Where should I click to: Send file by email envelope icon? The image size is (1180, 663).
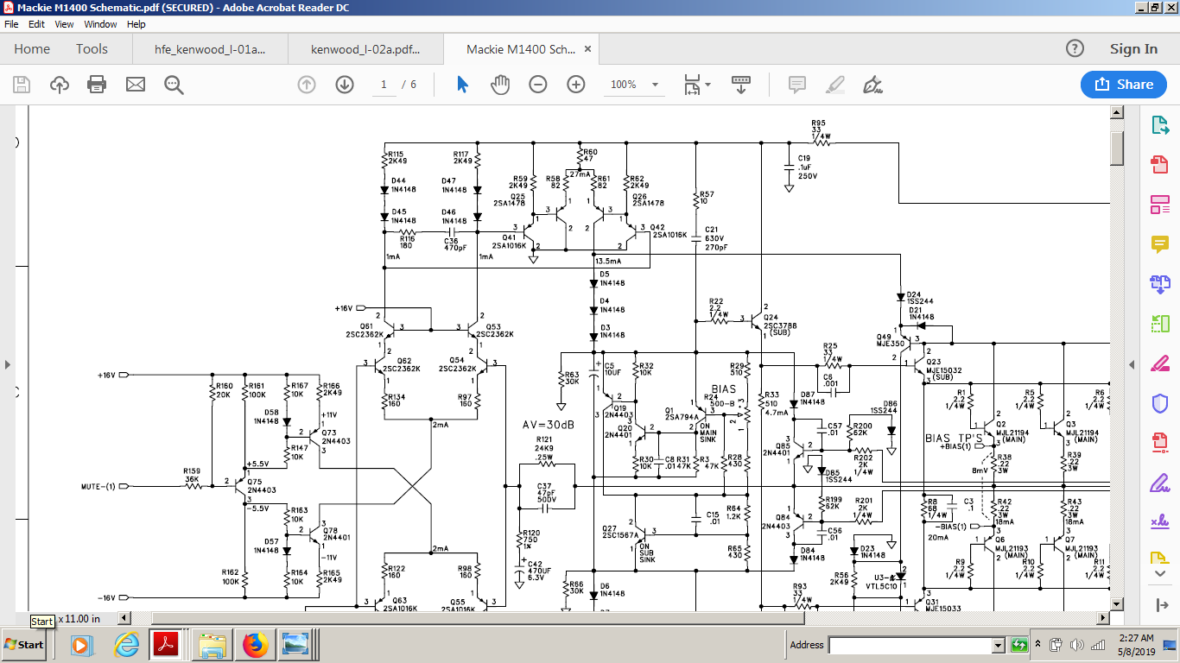(x=136, y=85)
